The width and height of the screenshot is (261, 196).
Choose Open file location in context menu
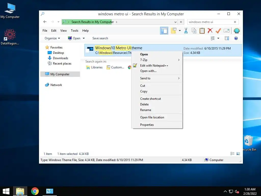click(157, 117)
